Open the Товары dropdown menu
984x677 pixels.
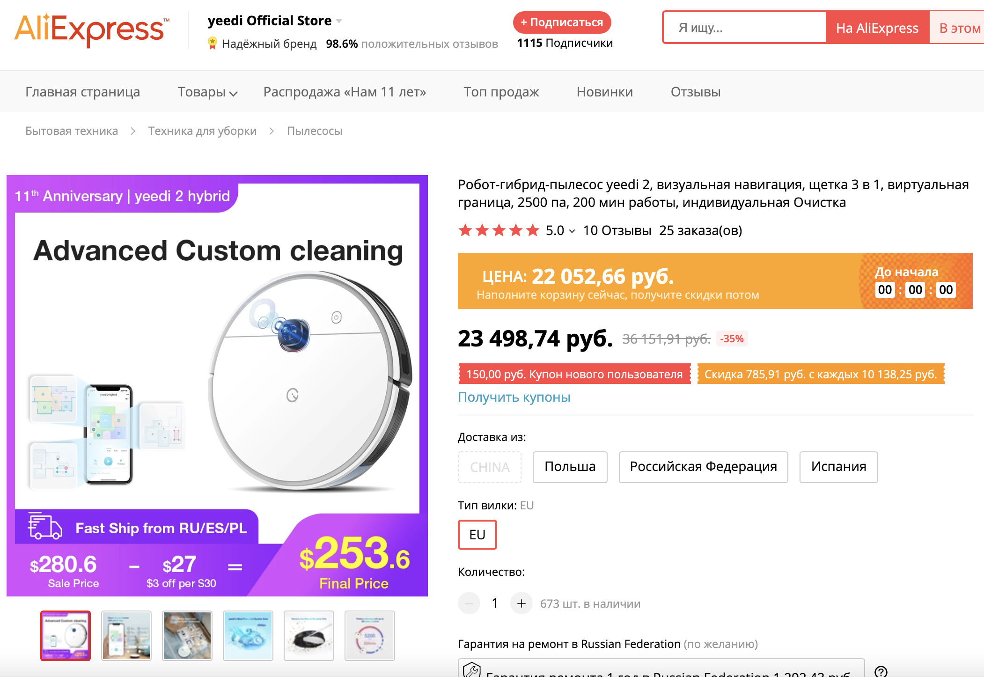tap(207, 92)
